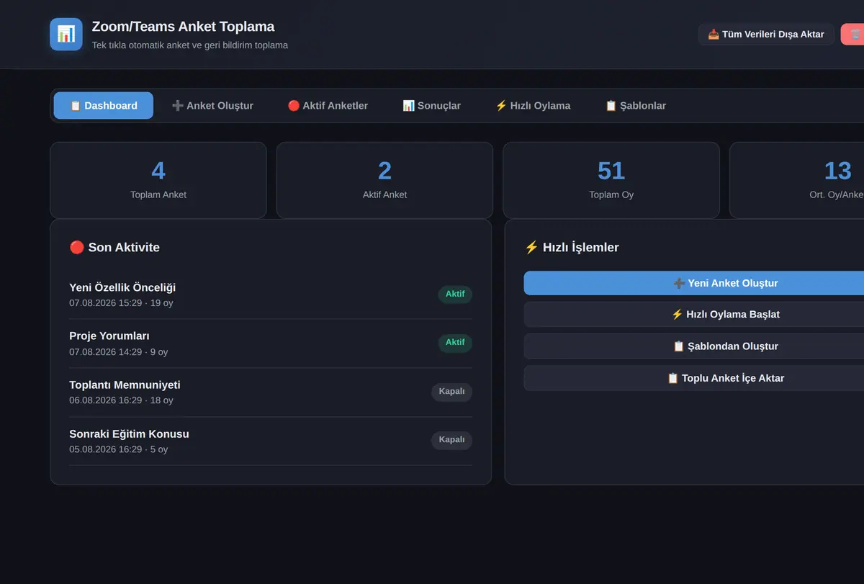Viewport: 864px width, 584px height.
Task: Switch to the Dashboard tab
Action: point(104,105)
